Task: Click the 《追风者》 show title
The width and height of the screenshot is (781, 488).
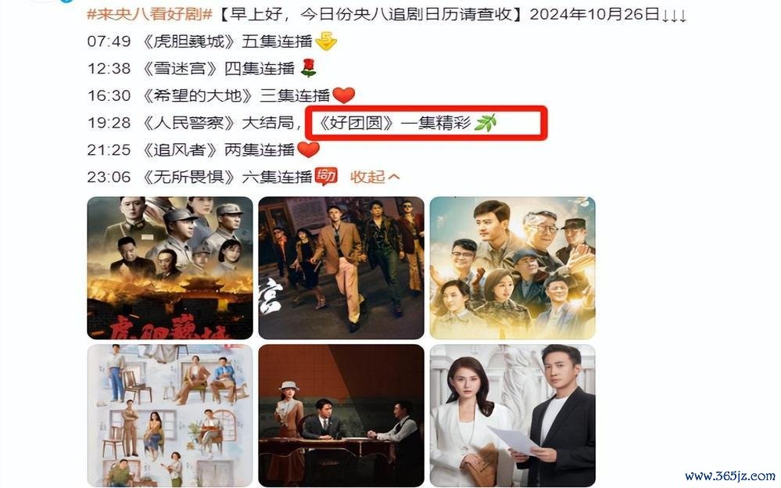Action: [x=181, y=149]
